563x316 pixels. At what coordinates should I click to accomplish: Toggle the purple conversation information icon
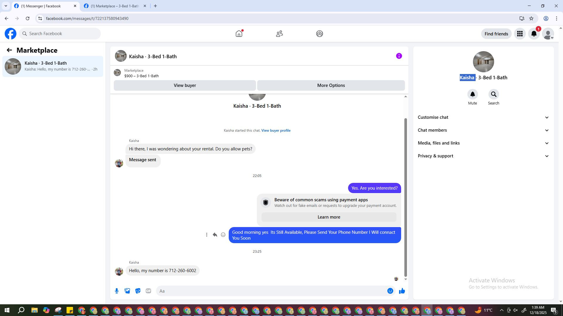click(399, 56)
